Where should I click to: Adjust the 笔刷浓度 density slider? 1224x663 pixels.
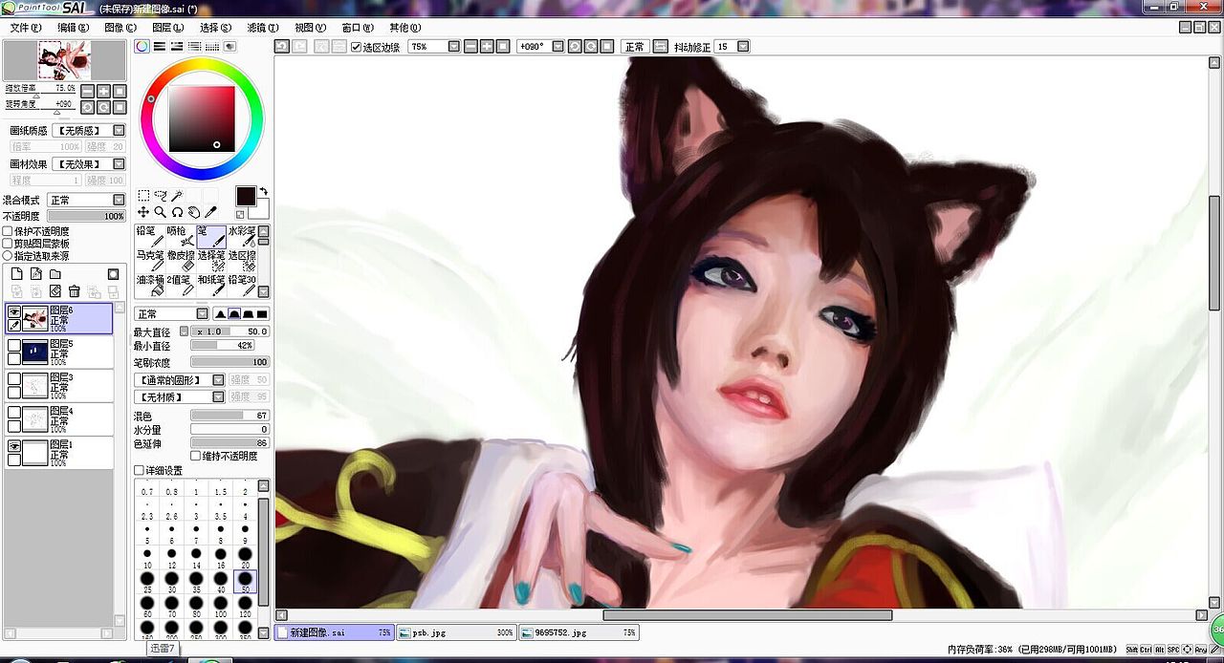click(229, 362)
